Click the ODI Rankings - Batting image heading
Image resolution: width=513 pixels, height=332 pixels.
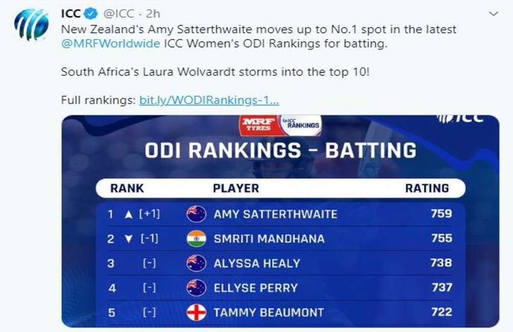[x=281, y=150]
